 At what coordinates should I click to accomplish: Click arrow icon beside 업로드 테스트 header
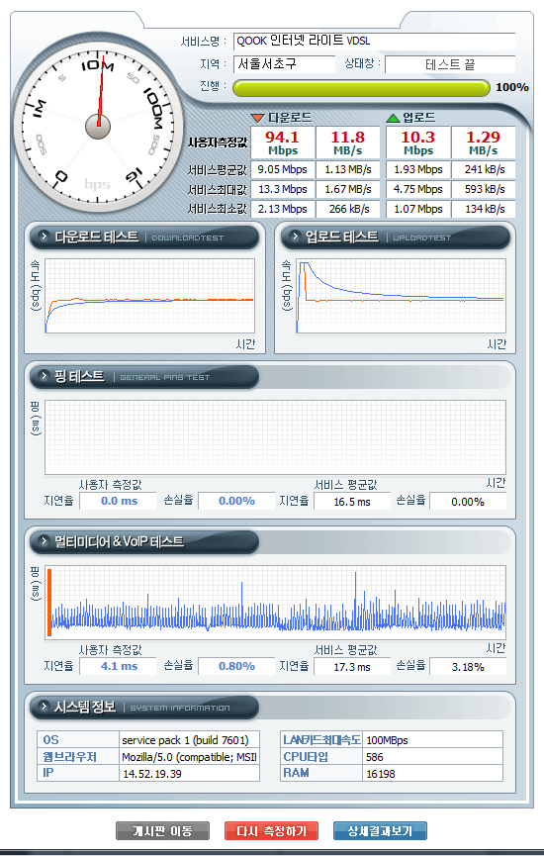[x=295, y=237]
